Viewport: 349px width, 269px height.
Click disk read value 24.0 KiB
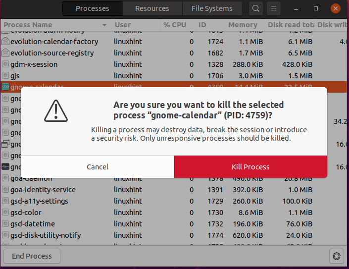click(299, 235)
